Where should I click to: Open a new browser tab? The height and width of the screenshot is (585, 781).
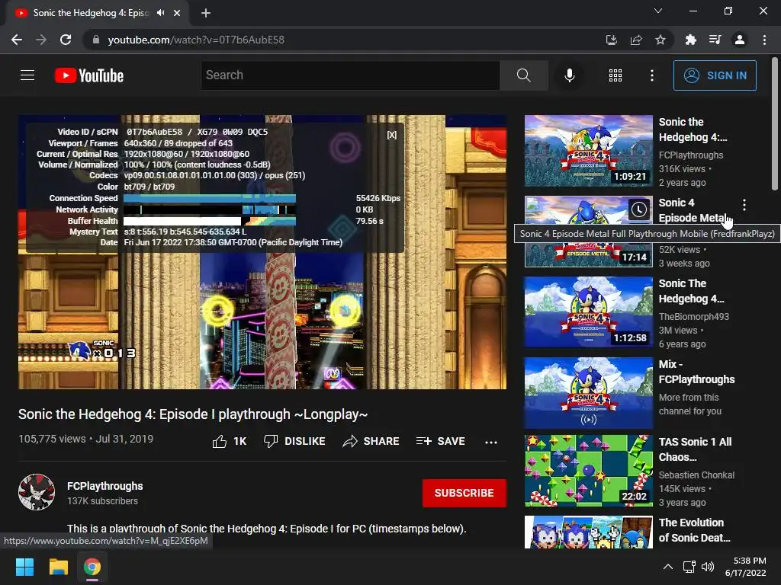point(206,13)
